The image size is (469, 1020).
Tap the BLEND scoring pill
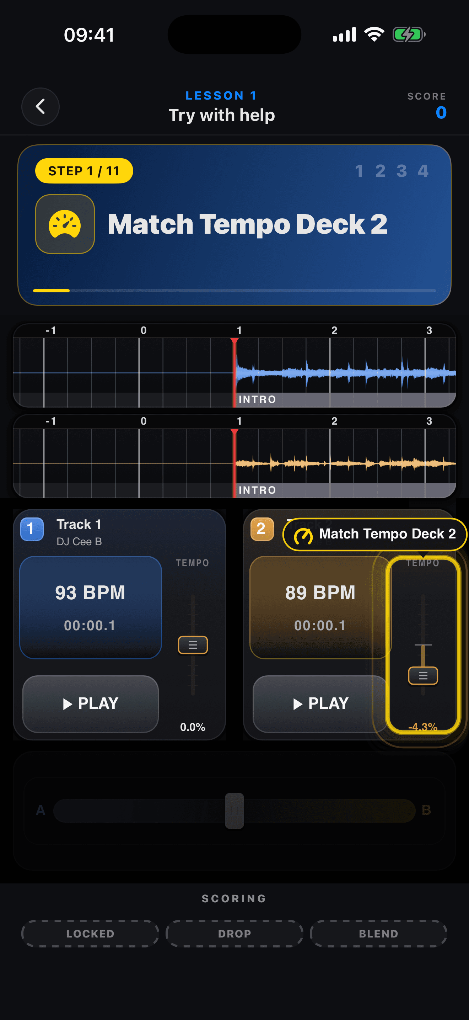(x=378, y=933)
